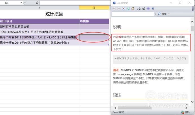Click the 搜索 search button
195x115 pixels.
pyautogui.click(x=162, y=14)
